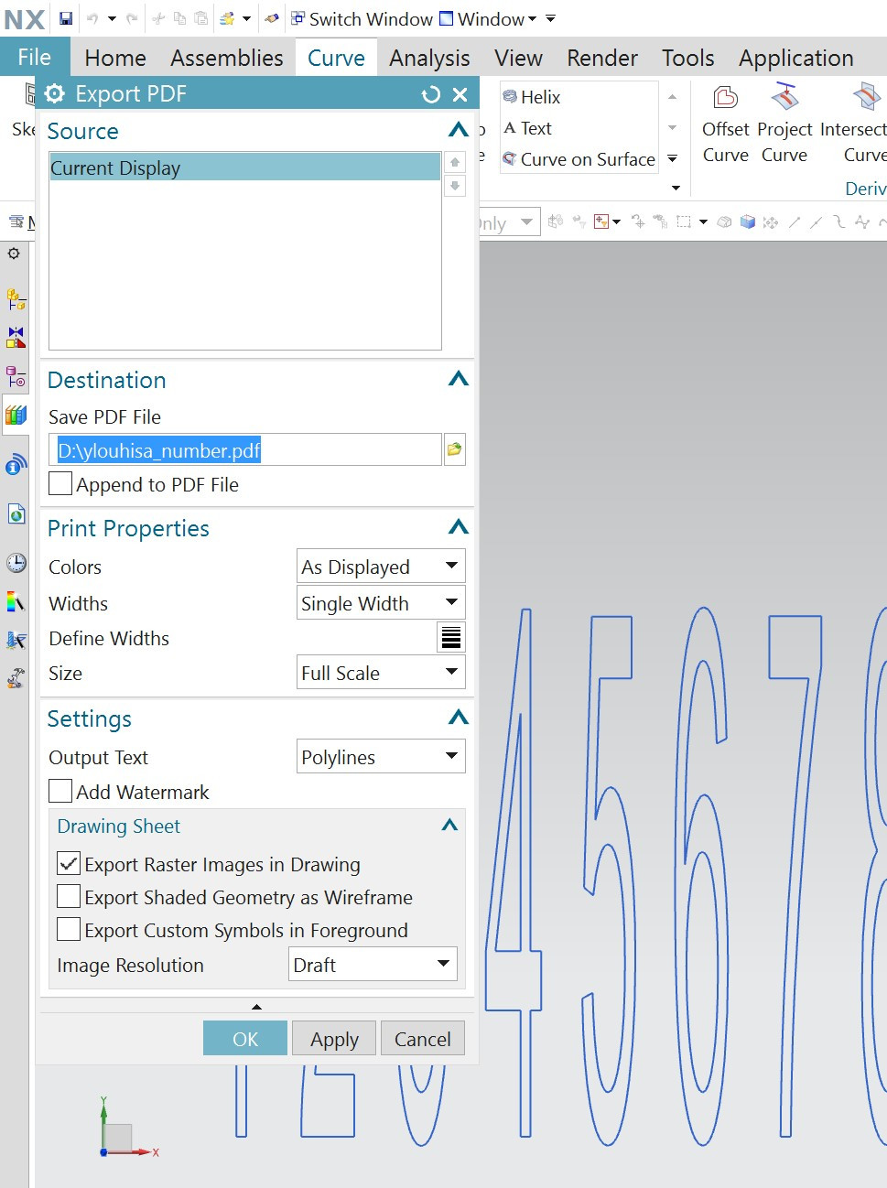Switch to the Analysis tab
887x1188 pixels.
click(x=429, y=58)
